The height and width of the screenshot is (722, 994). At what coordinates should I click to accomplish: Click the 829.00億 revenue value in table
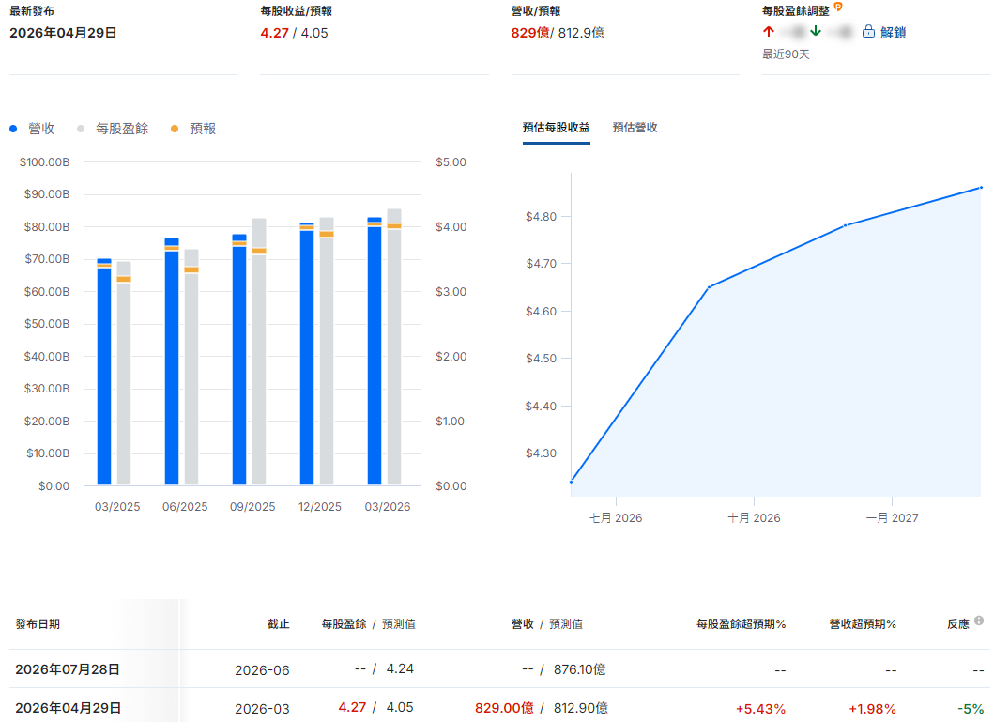click(x=504, y=707)
